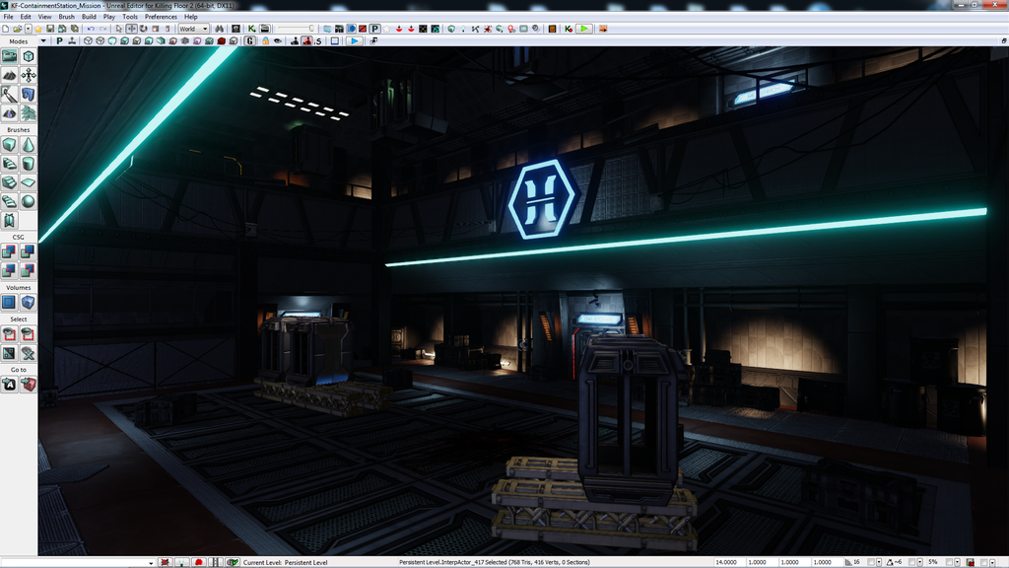Screen dimensions: 1009x568
Task: Click CSG Subtract icon
Action: (x=29, y=251)
